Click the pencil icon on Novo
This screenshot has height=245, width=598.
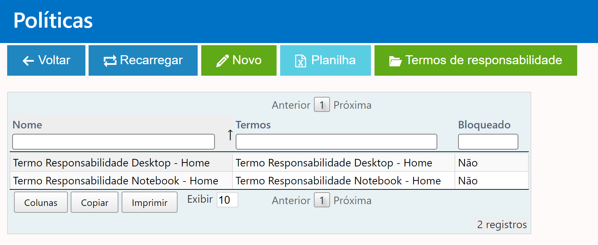pyautogui.click(x=222, y=61)
